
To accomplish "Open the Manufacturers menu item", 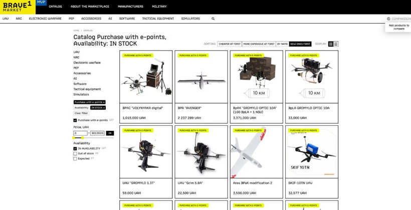I will point(130,7).
